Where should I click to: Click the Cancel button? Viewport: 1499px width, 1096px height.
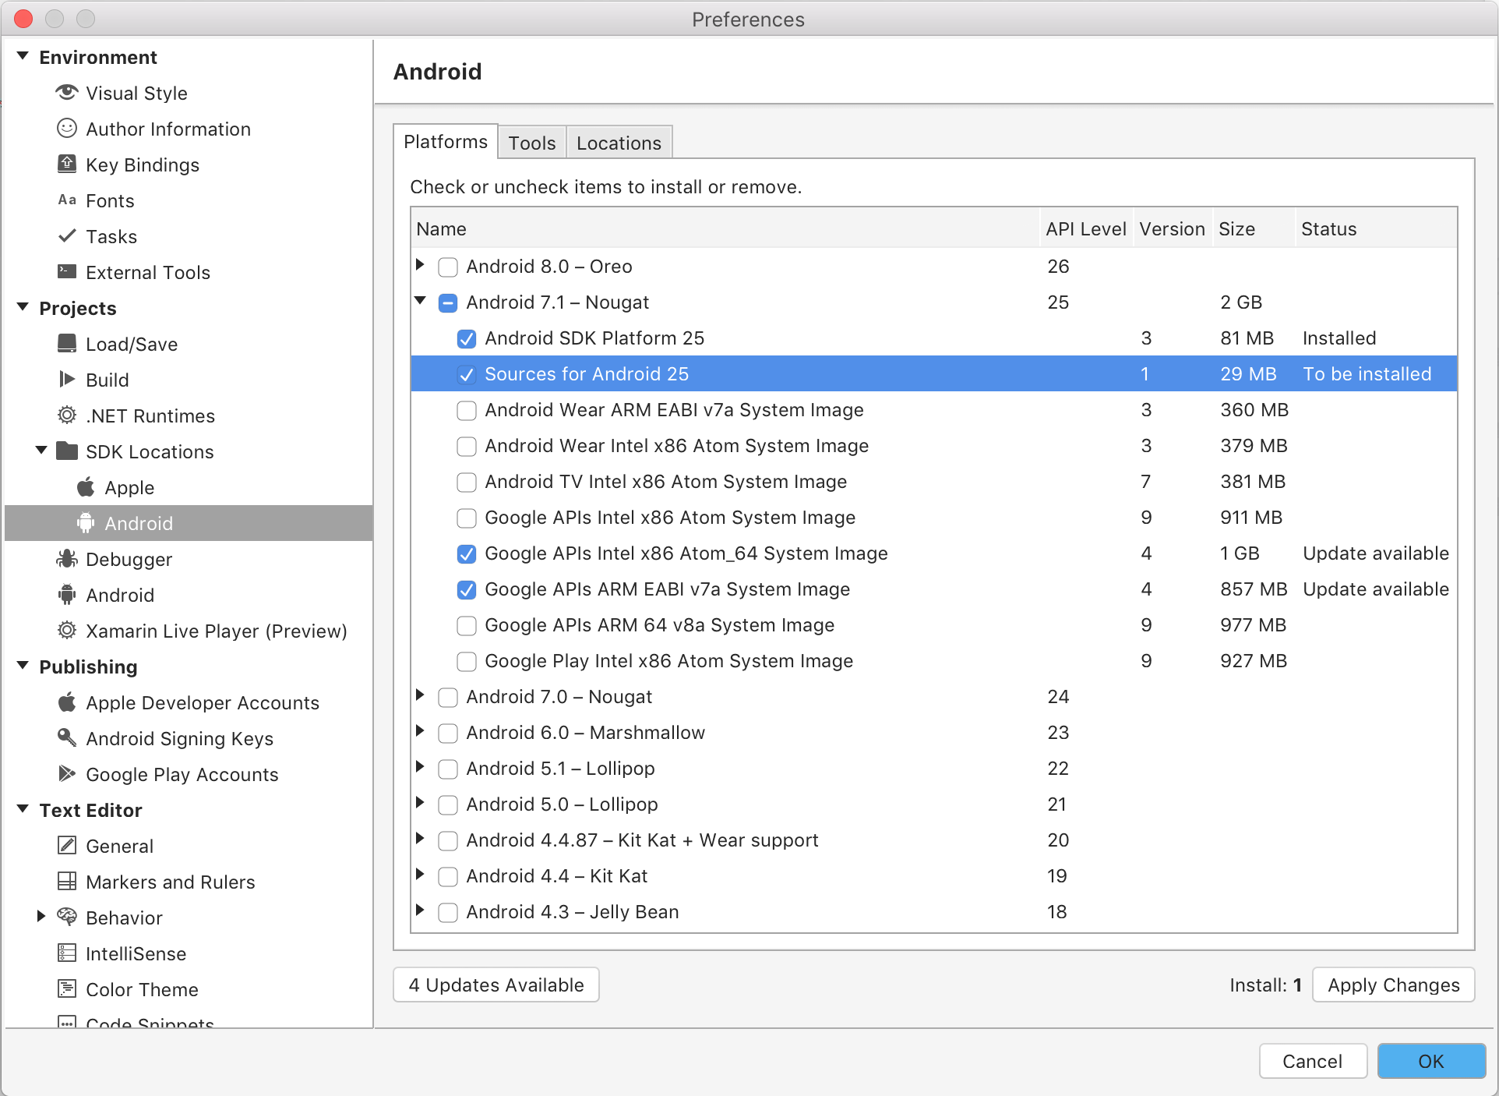1313,1061
